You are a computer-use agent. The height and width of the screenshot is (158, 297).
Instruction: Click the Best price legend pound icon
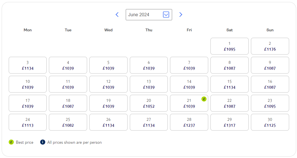(11, 142)
